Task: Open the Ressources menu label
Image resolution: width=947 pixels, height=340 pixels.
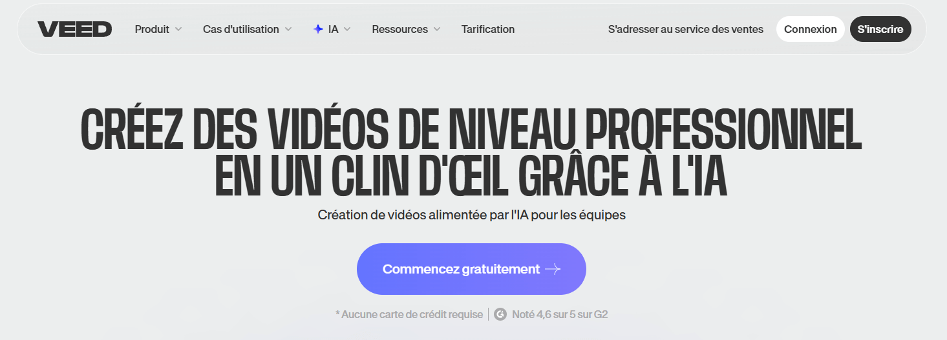Action: [399, 29]
